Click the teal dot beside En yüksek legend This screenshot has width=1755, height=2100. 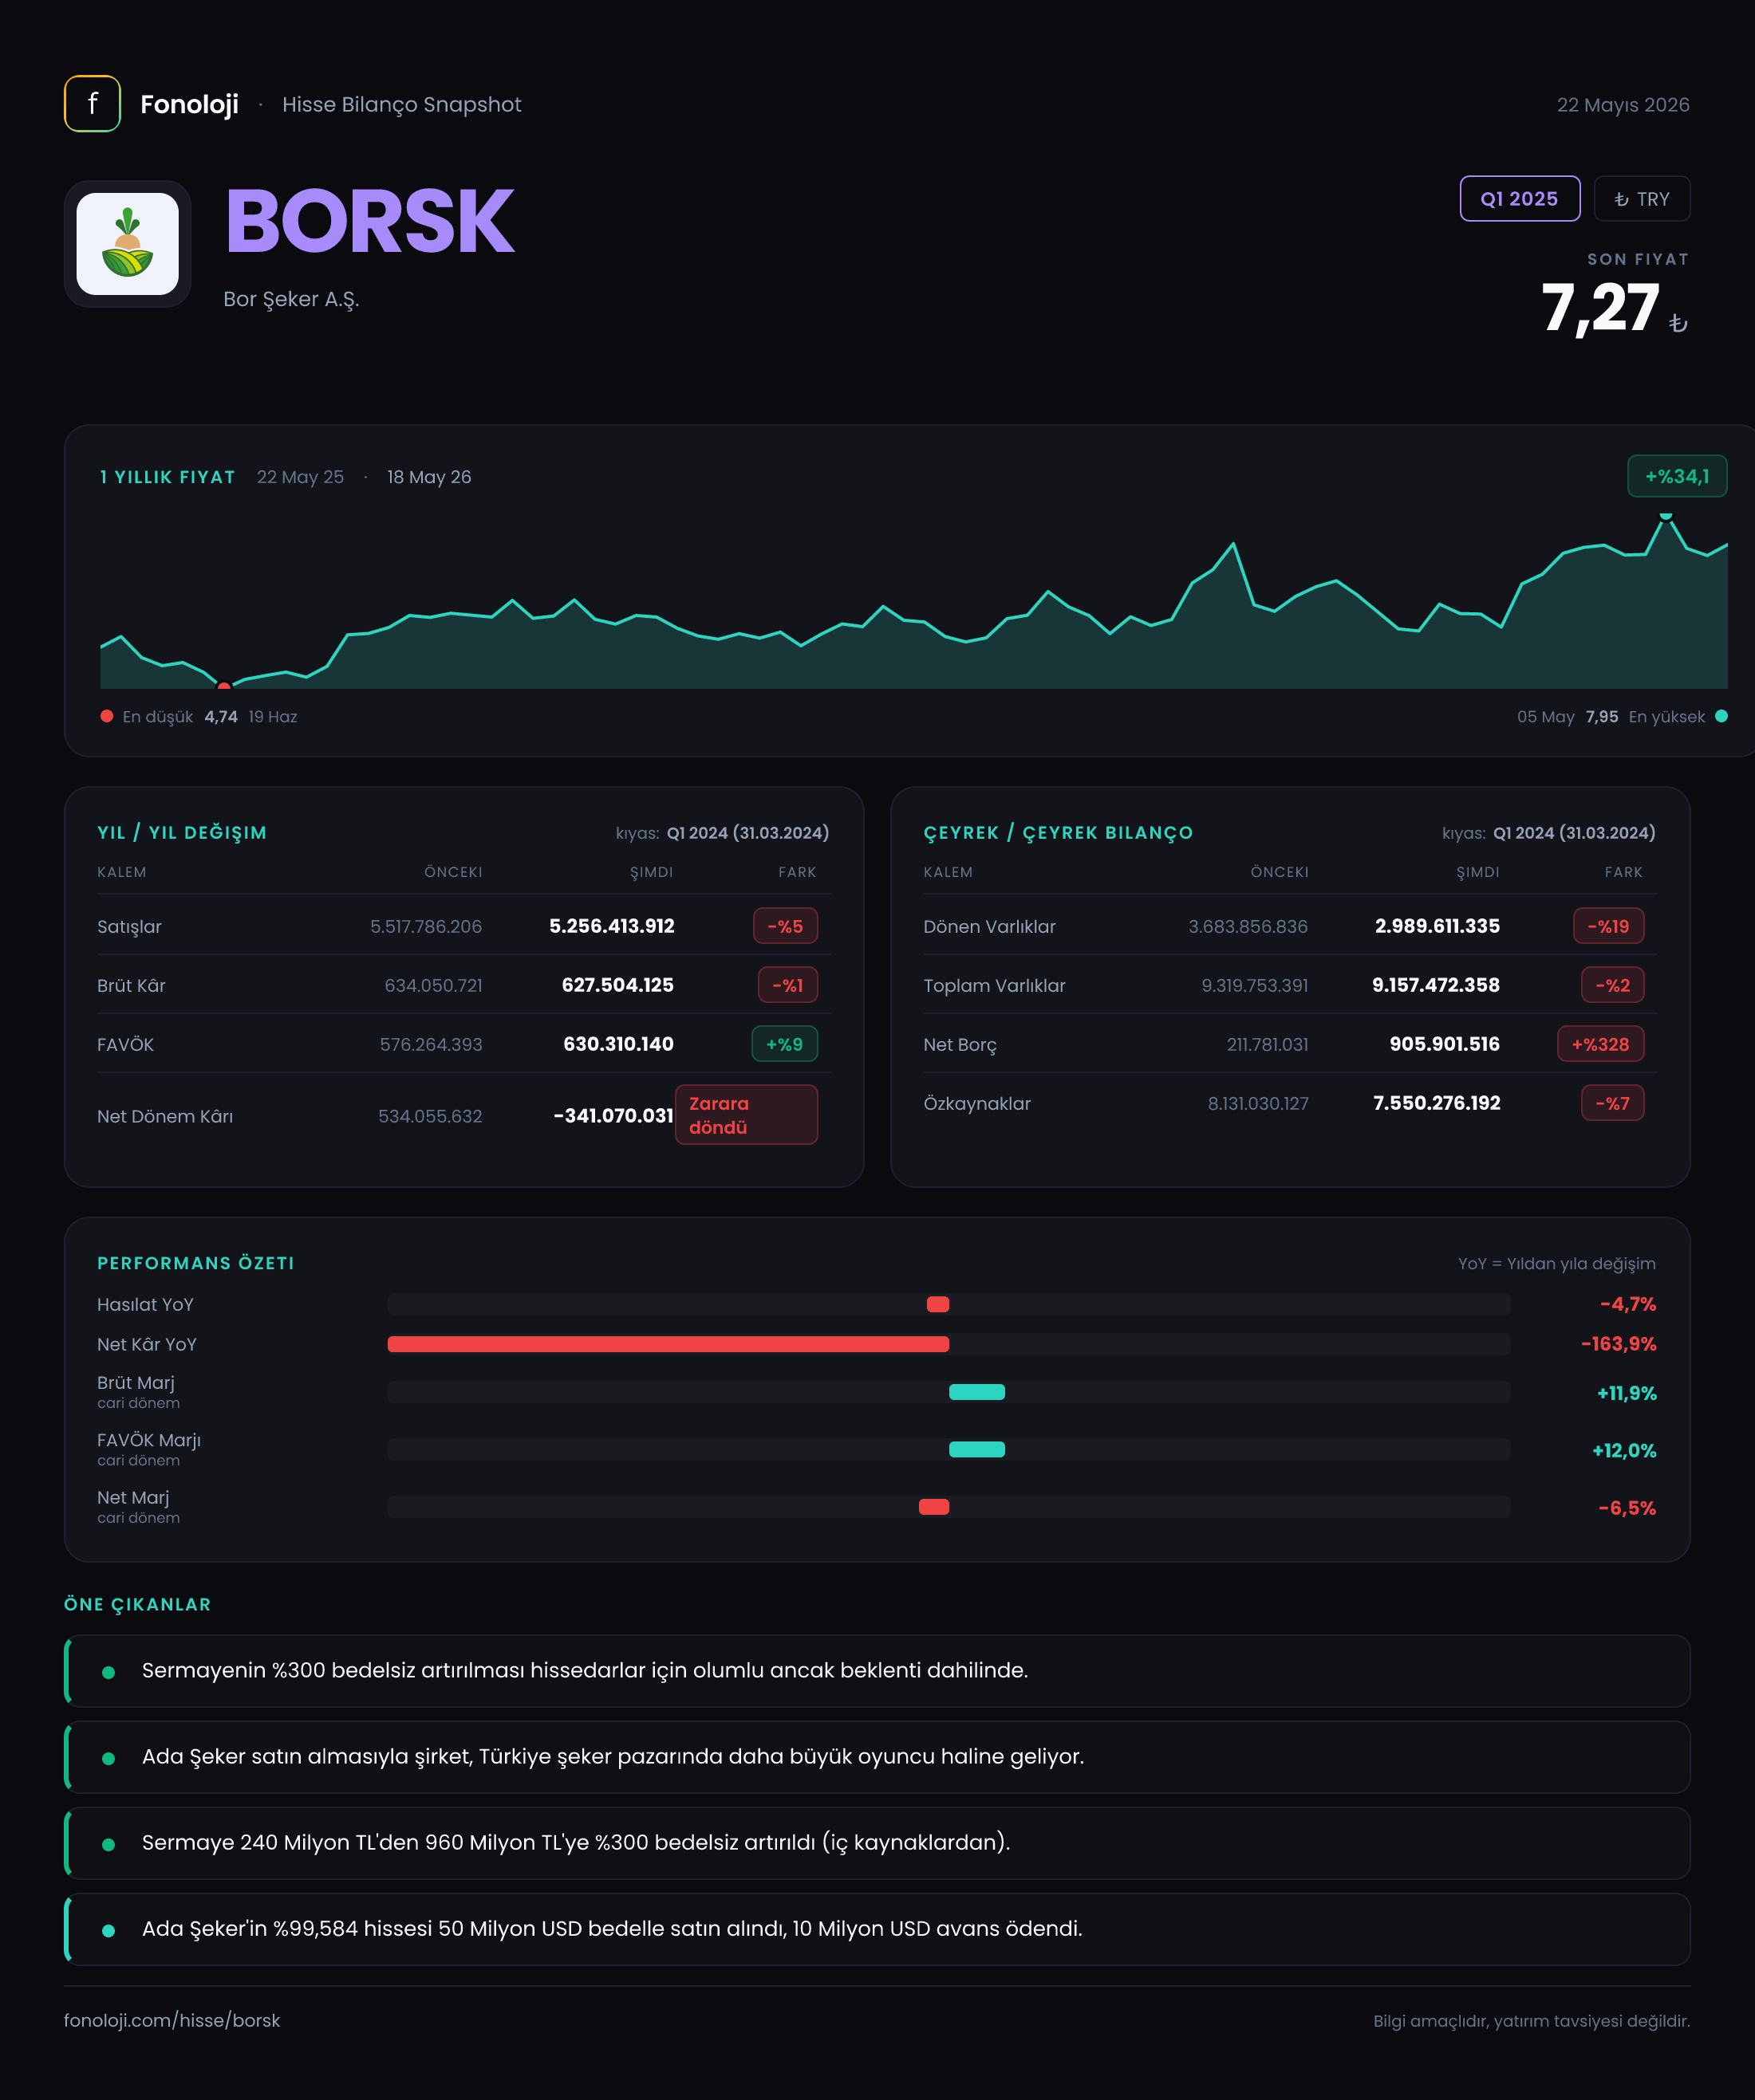1721,716
